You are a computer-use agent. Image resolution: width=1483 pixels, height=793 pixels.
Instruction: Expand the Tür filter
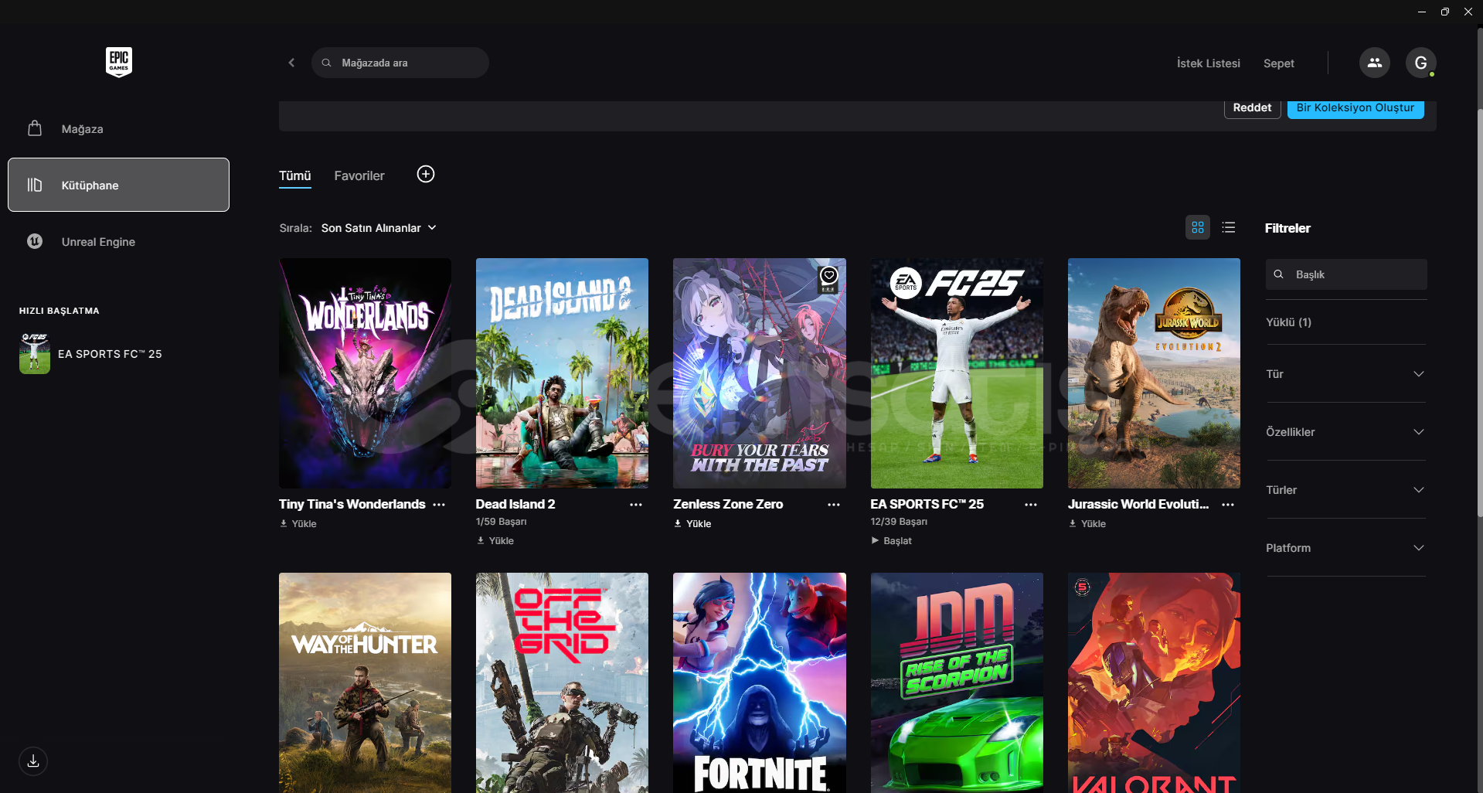1345,374
